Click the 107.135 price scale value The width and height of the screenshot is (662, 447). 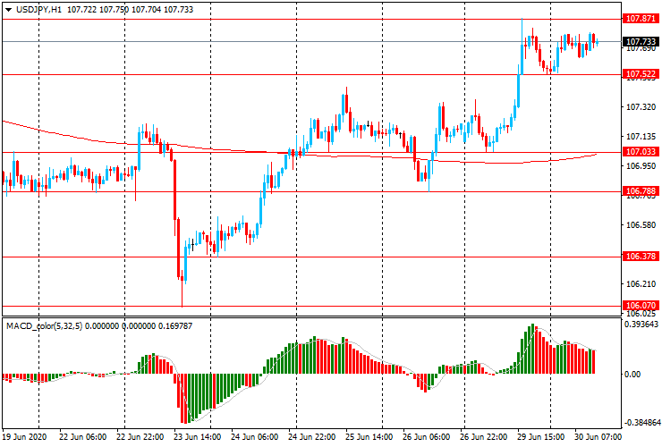point(641,137)
